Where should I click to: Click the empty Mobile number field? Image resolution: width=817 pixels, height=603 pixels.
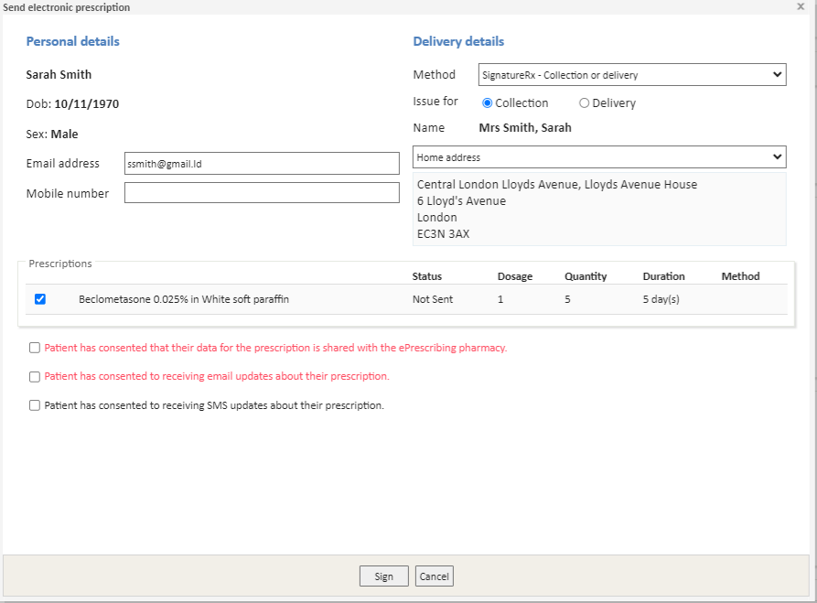(262, 192)
